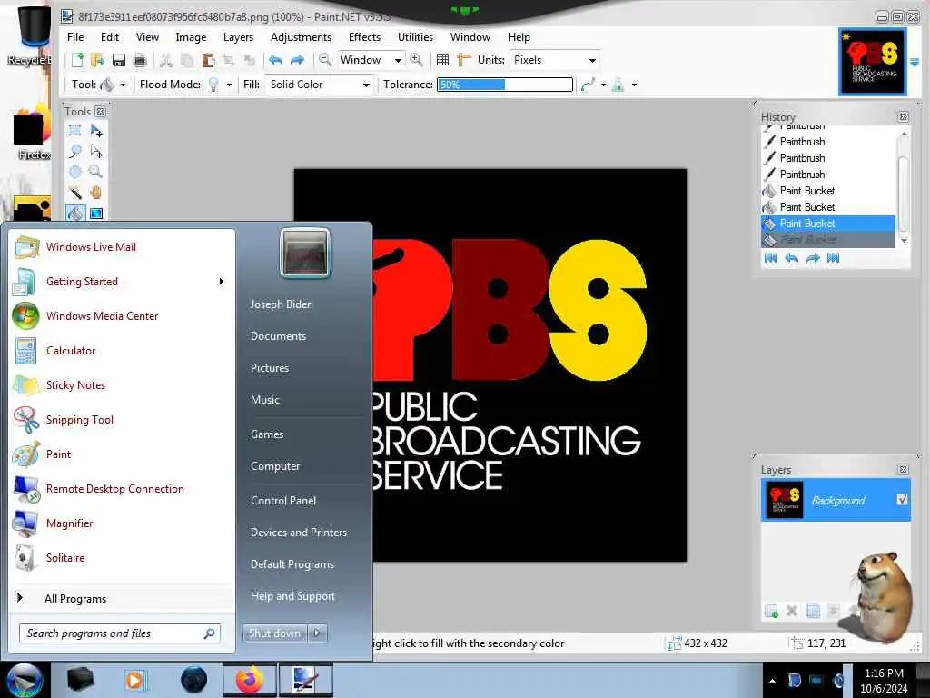The image size is (930, 698).
Task: Adjust the Tolerance 50% slider bar
Action: pos(505,85)
